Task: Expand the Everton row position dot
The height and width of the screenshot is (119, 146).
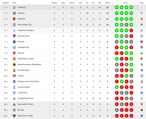Action: click(x=7, y=42)
